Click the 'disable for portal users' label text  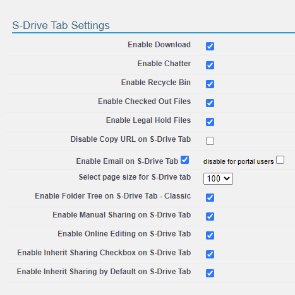(238, 161)
